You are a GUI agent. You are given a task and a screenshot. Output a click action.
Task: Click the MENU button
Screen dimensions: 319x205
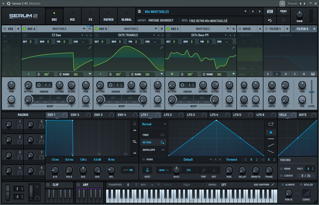283,11
